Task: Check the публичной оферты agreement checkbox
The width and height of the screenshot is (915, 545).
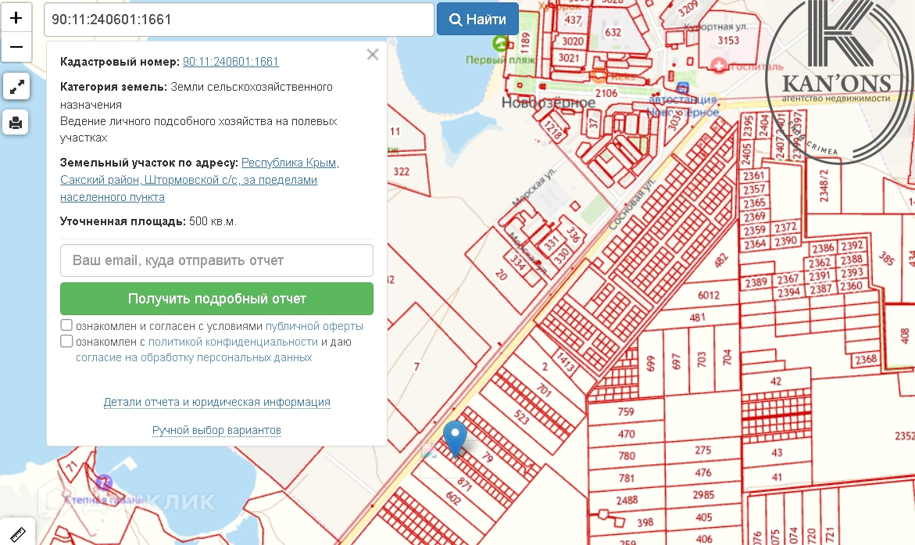Action: pyautogui.click(x=66, y=325)
